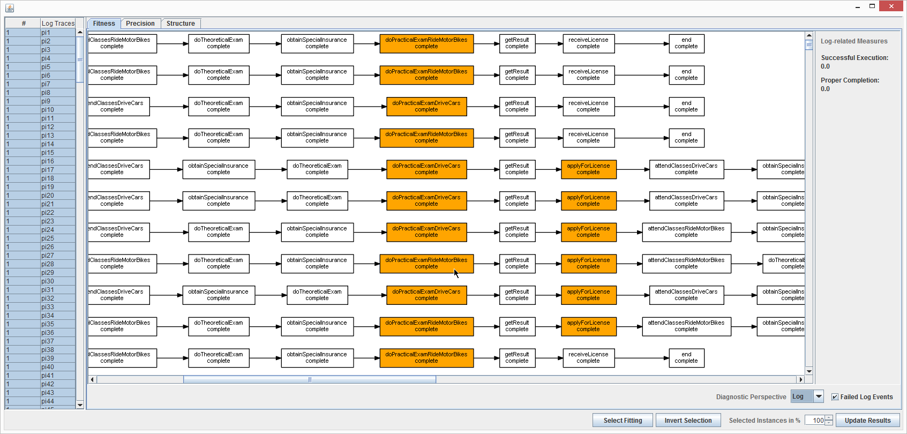Click the diagram's vertical scrollbar thumb

[x=809, y=45]
